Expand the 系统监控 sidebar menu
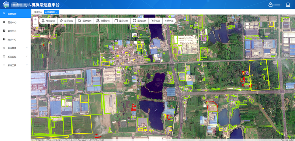295x141 pixels. 15,57
